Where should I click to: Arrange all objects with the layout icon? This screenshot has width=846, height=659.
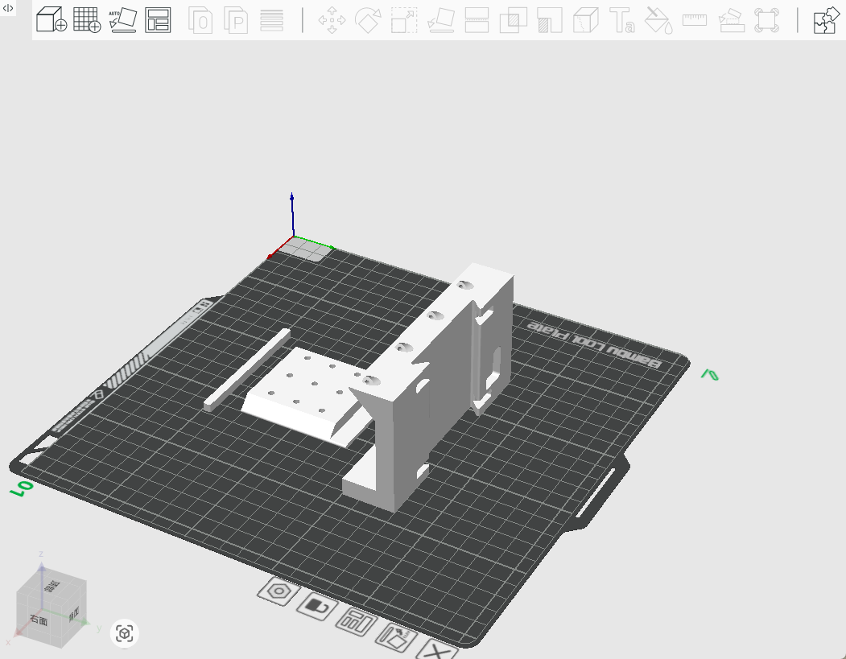coord(158,20)
